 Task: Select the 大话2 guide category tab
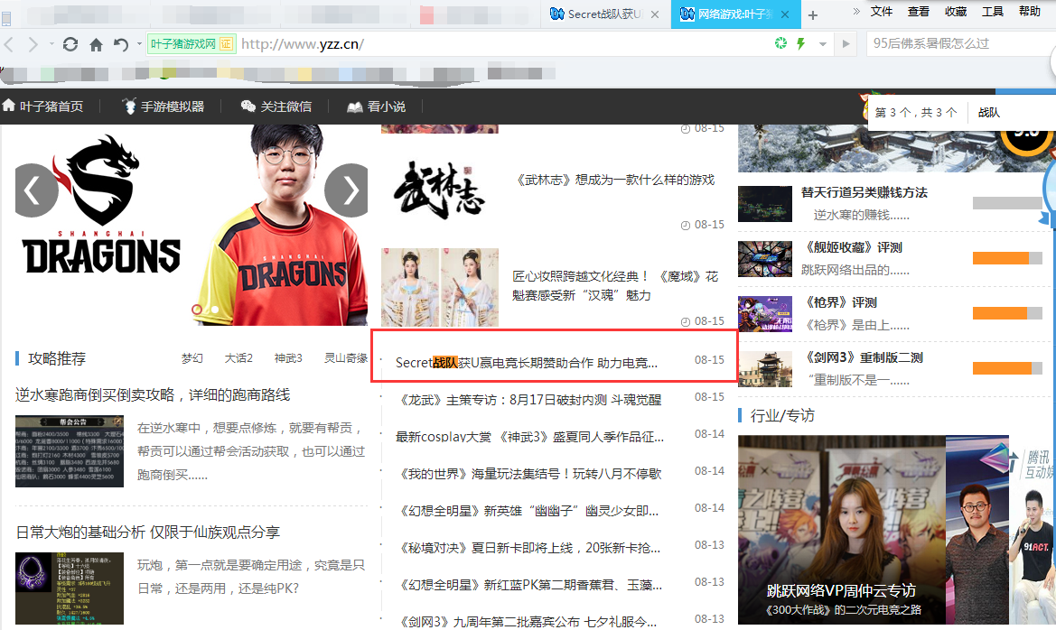tap(238, 358)
